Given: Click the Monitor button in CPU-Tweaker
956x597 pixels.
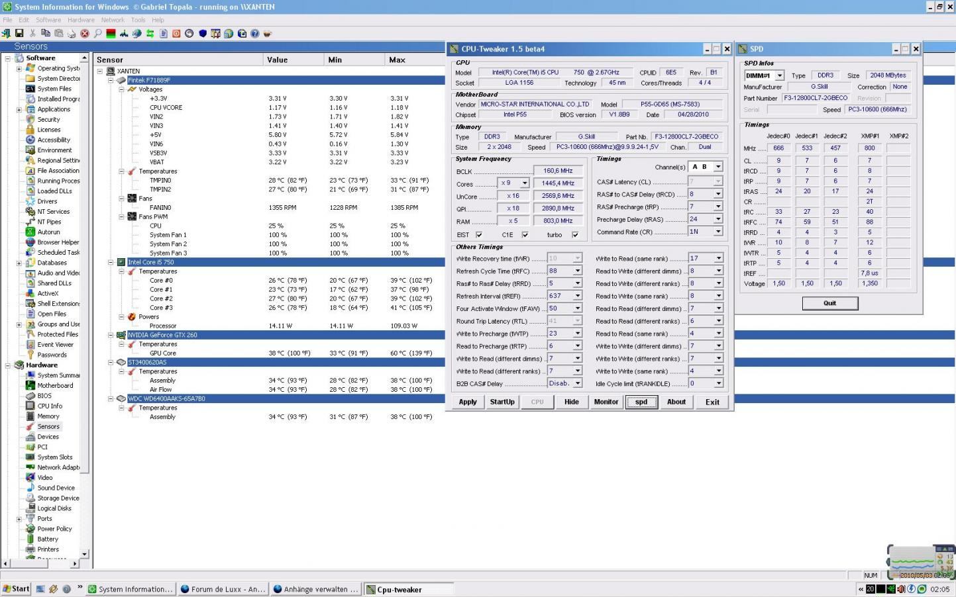Looking at the screenshot, I should click(x=606, y=402).
